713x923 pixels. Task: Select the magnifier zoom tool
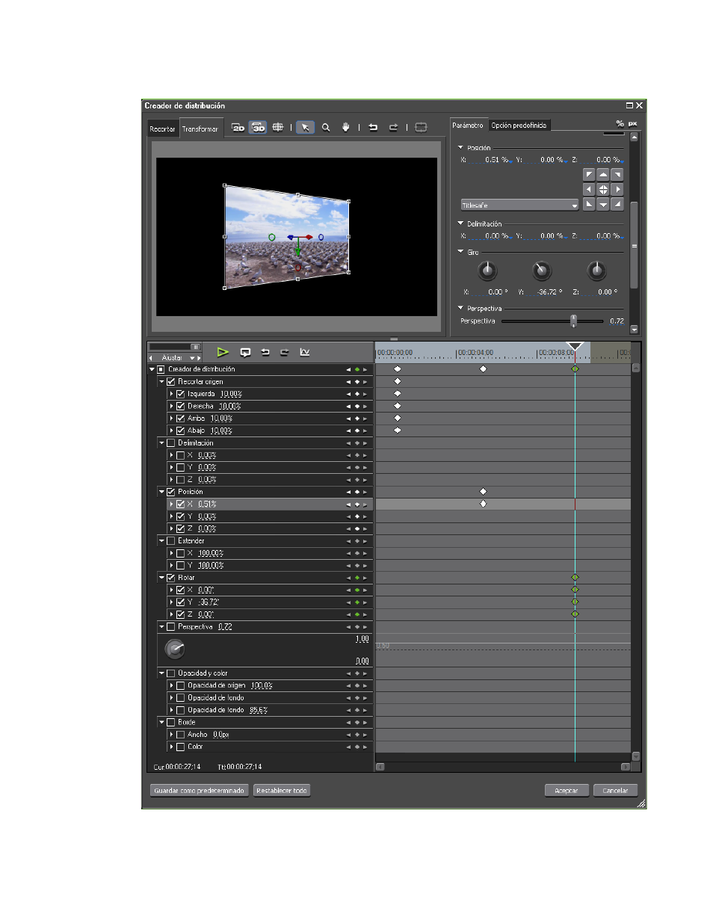[326, 128]
